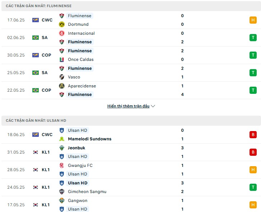The width and height of the screenshot is (261, 212).
Task: Click the Dortmund club crest icon
Action: pyautogui.click(x=62, y=24)
